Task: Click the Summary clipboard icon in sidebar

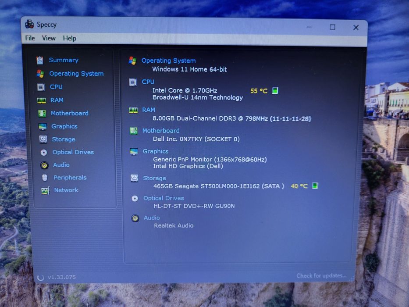Action: point(39,61)
